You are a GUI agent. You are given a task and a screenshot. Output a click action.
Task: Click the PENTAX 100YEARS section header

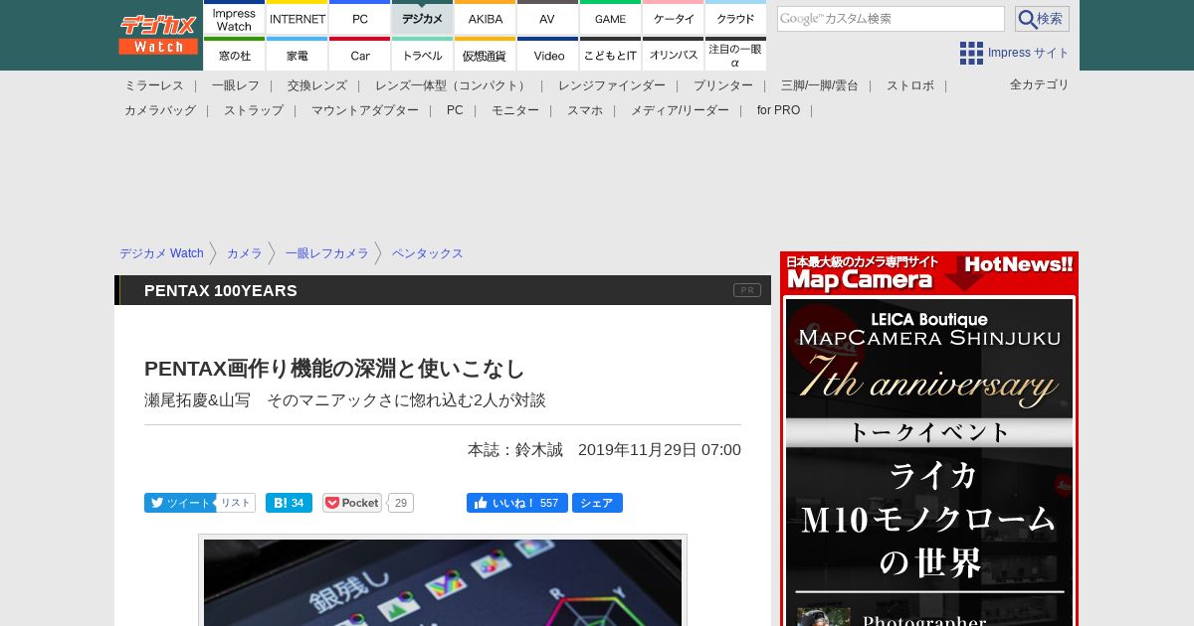221,290
